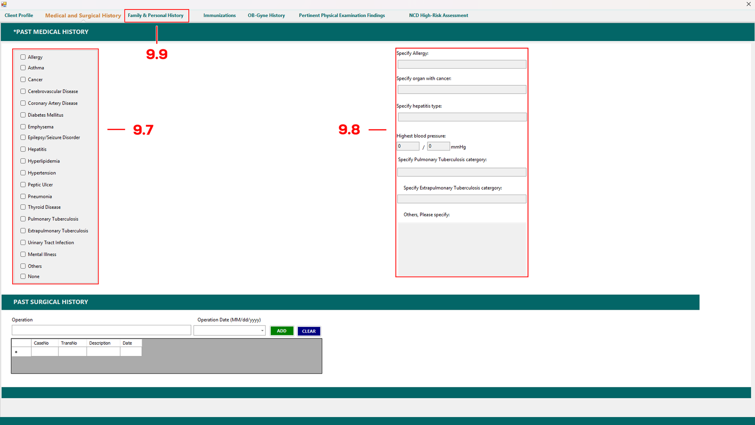This screenshot has height=425, width=755.
Task: Close the window with the X button
Action: point(748,4)
